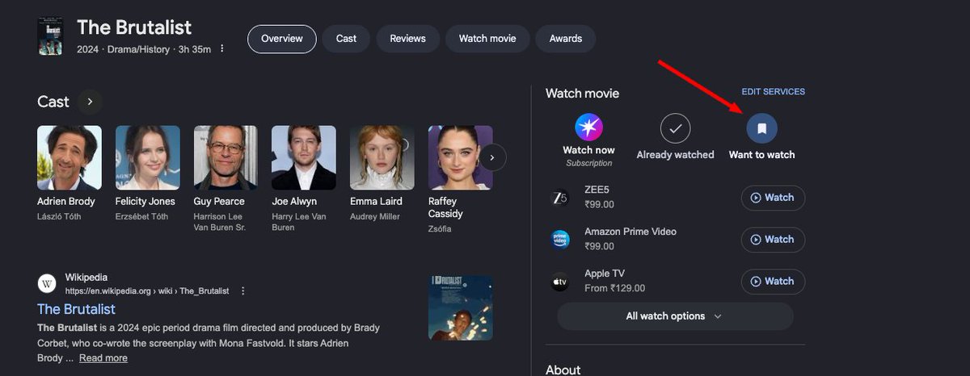970x376 pixels.
Task: Click the About heading
Action: (563, 370)
